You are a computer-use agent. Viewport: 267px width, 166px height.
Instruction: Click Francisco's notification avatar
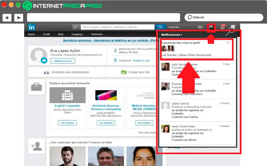point(165,86)
